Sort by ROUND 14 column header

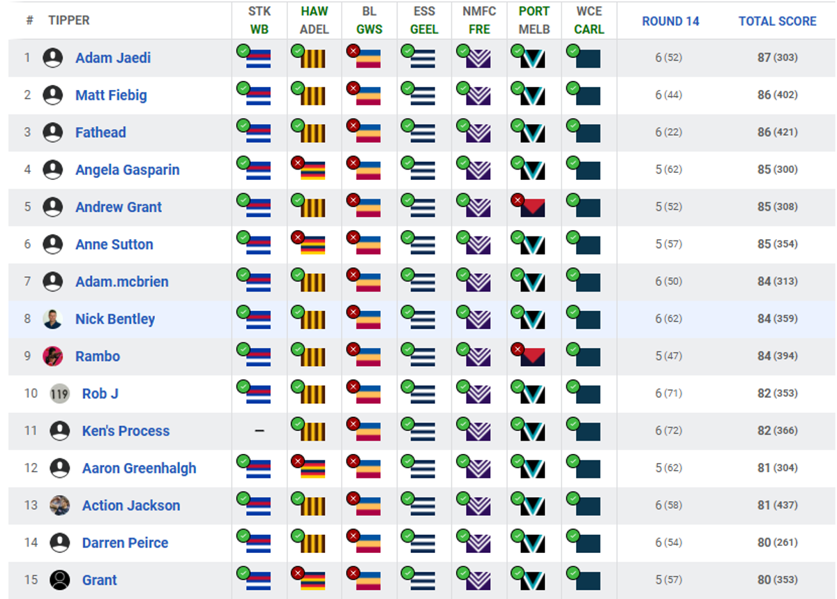[670, 21]
